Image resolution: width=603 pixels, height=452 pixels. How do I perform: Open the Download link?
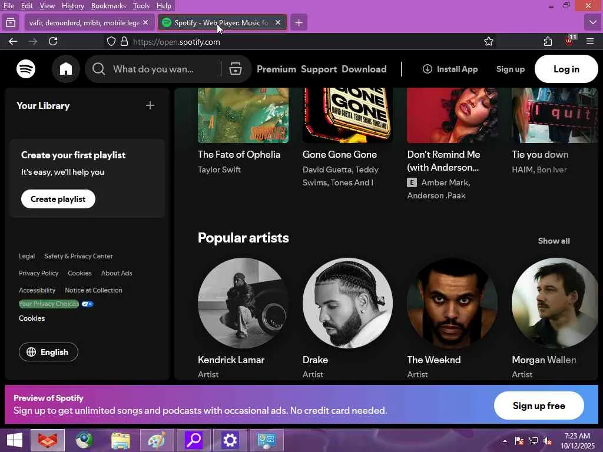(364, 69)
